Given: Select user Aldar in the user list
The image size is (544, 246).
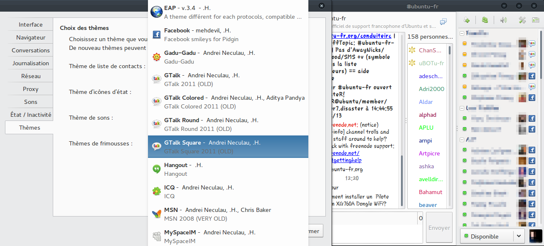Looking at the screenshot, I should (x=426, y=102).
